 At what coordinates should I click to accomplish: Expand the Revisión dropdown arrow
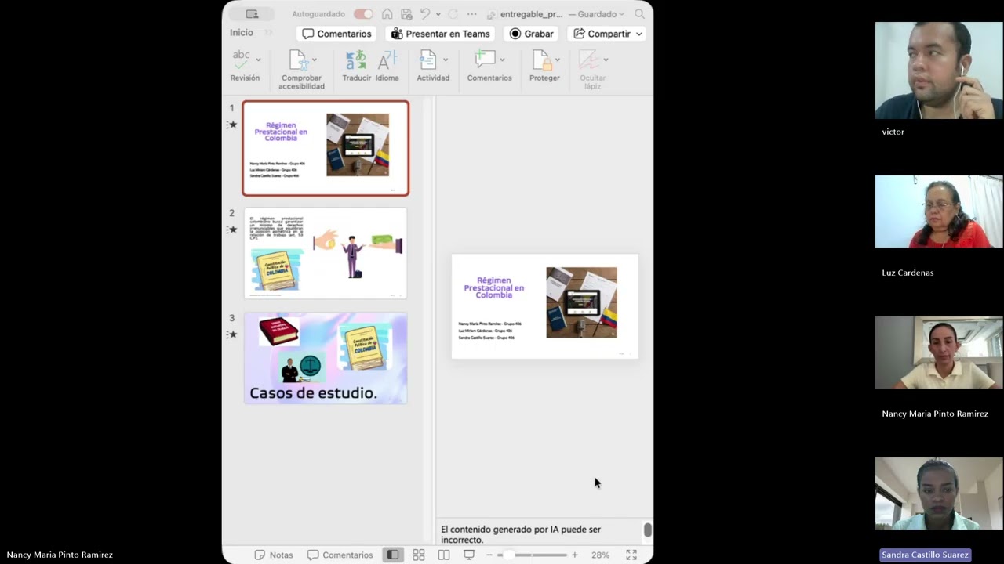[x=258, y=60]
